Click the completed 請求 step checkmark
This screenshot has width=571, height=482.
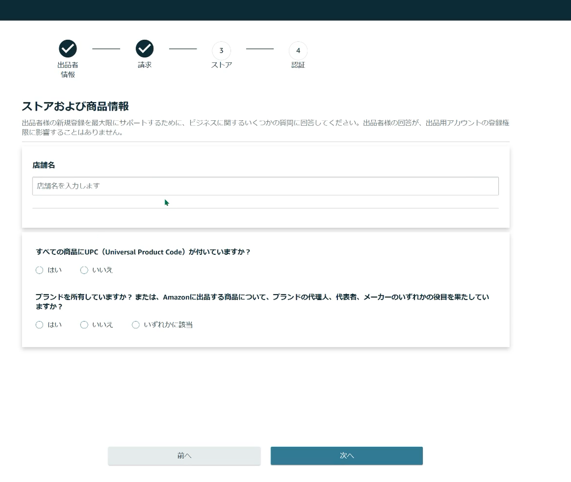tap(144, 49)
